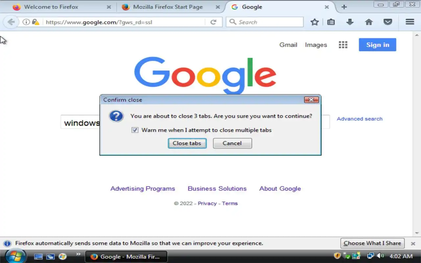
Task: Click Google - Mozilla Firefox taskbar button
Action: [126, 256]
